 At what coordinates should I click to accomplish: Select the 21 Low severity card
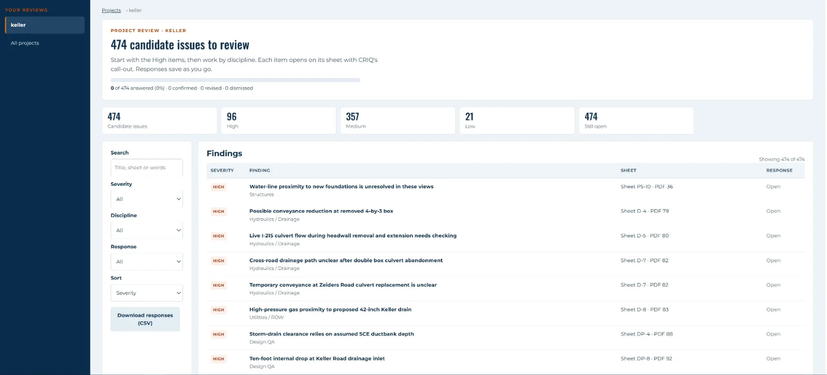517,121
